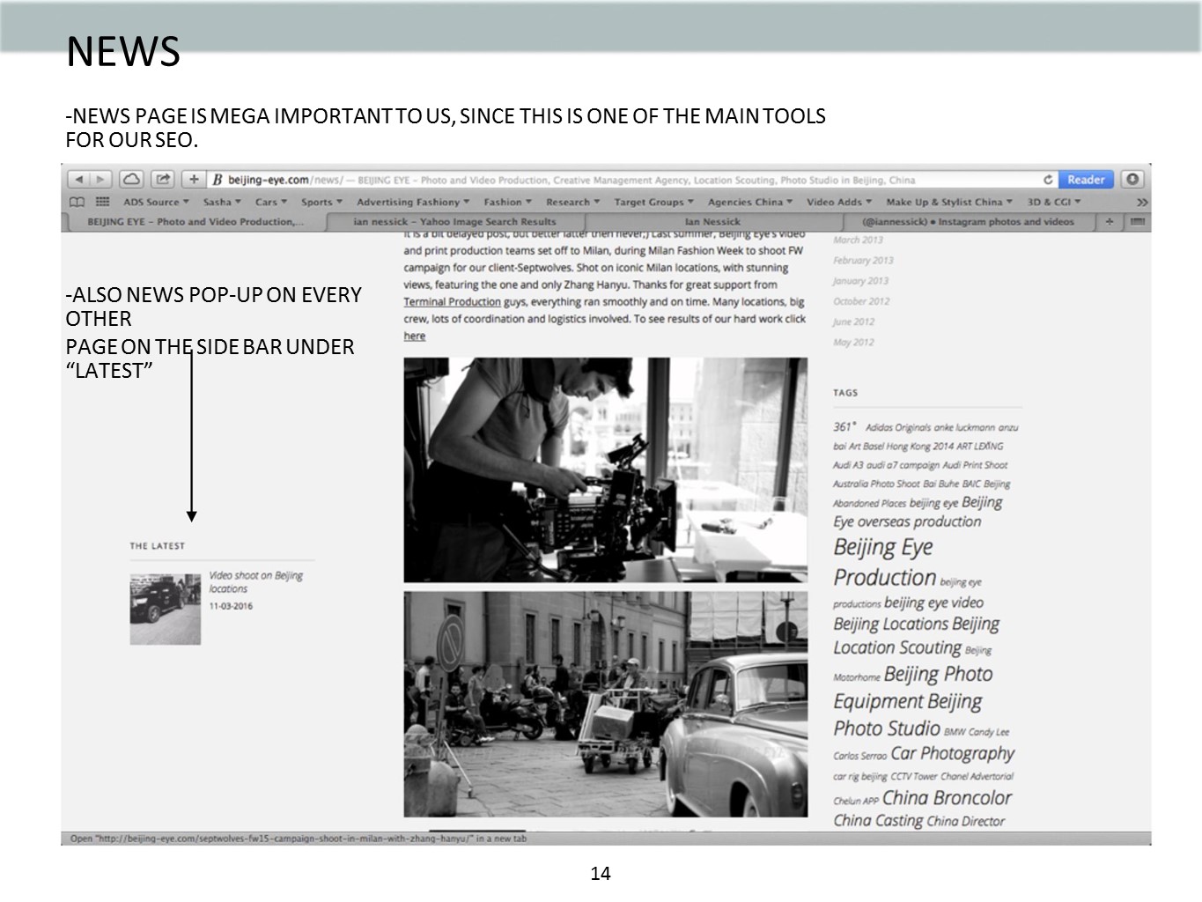Viewport: 1202px width, 902px height.
Task: Open the Agencies China bookmarks folder
Action: tap(750, 202)
